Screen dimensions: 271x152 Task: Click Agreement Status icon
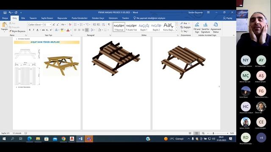click(x=216, y=27)
